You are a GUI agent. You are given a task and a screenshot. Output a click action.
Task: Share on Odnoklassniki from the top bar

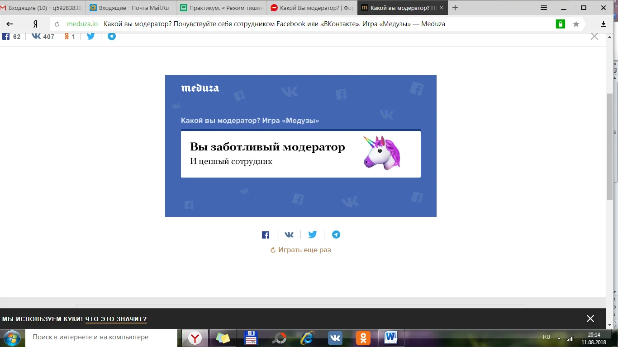[x=70, y=37]
